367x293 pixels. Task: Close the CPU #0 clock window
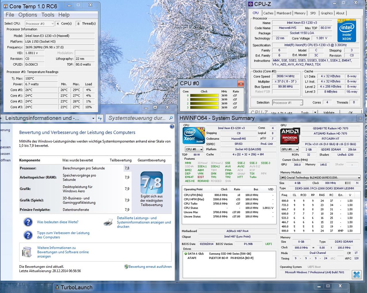[241, 84]
